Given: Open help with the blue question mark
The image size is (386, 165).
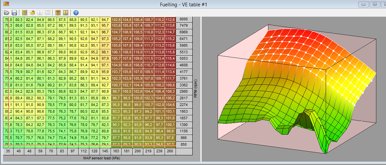Looking at the screenshot, I should click(x=76, y=13).
